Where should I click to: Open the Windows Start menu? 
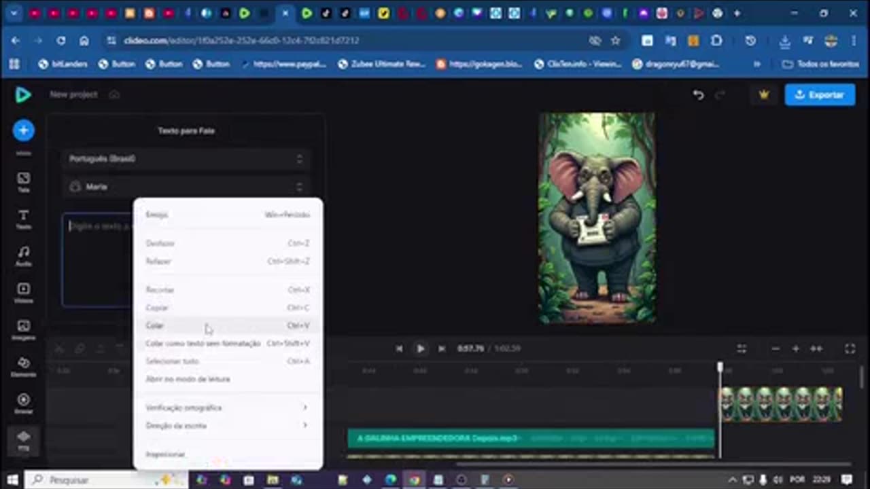pyautogui.click(x=12, y=480)
